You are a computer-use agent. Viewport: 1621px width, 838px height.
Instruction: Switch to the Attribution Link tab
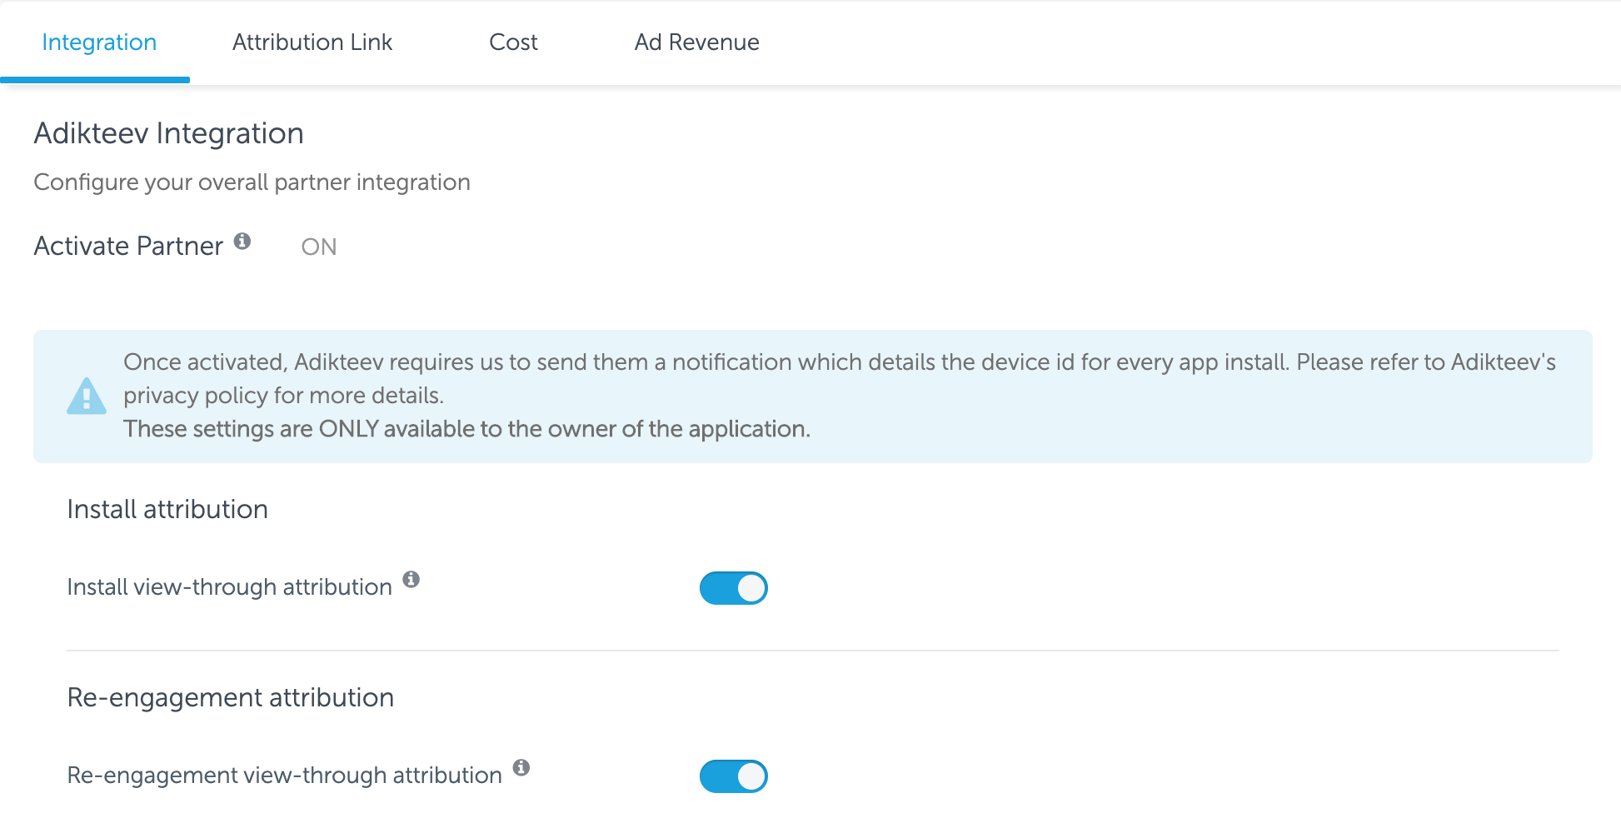312,42
